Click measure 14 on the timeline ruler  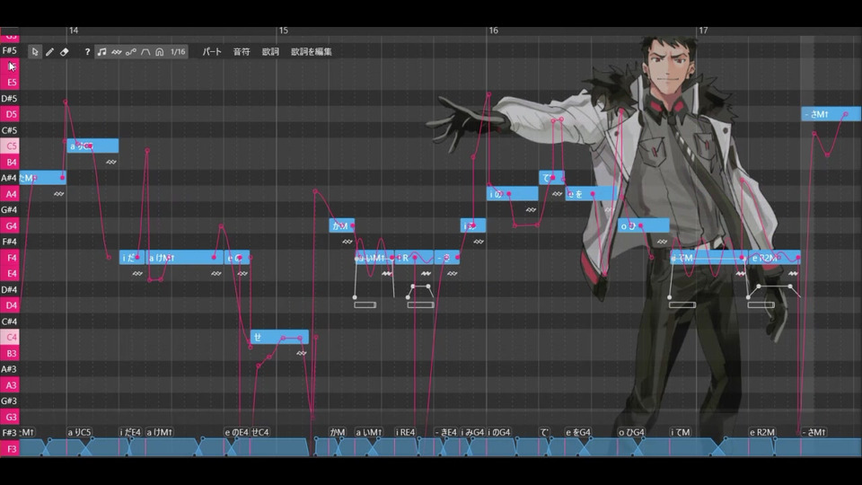click(74, 31)
